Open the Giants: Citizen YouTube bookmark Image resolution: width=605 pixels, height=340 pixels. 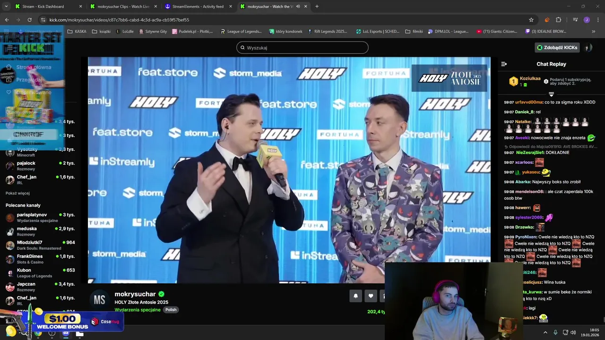[497, 32]
